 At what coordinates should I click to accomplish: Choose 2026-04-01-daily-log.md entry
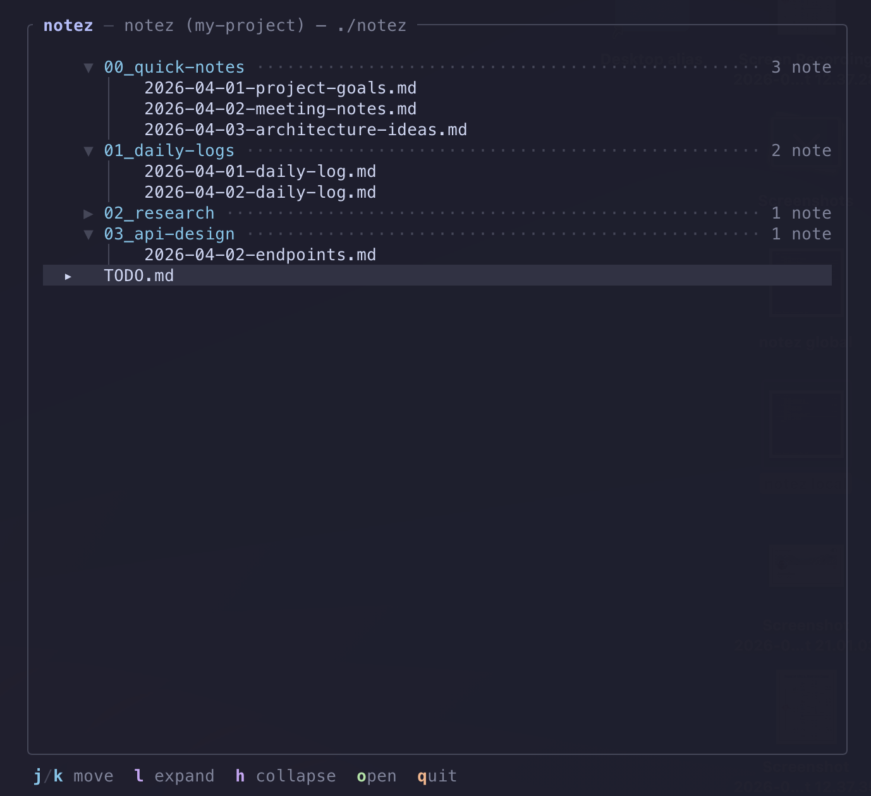pyautogui.click(x=260, y=172)
